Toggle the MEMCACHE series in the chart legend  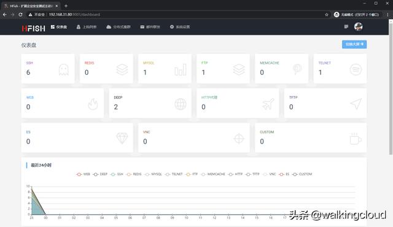click(x=213, y=174)
